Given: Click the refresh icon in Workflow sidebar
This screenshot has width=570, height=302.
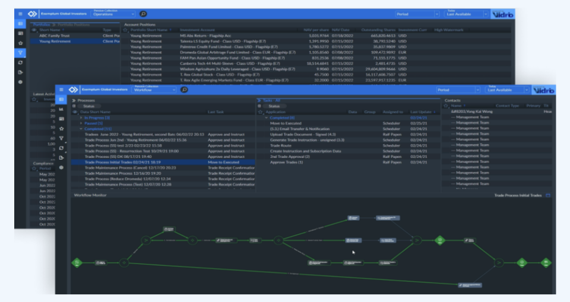Looking at the screenshot, I should click(61, 148).
